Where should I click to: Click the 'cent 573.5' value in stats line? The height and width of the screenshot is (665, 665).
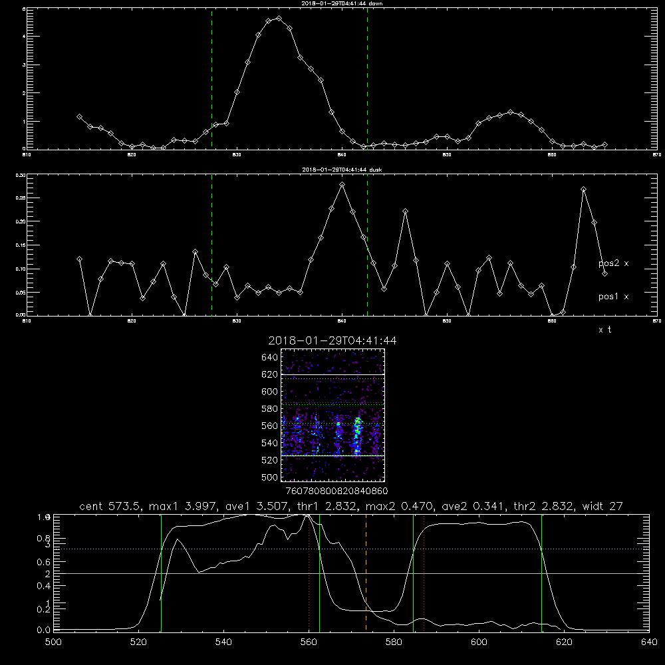coord(108,506)
